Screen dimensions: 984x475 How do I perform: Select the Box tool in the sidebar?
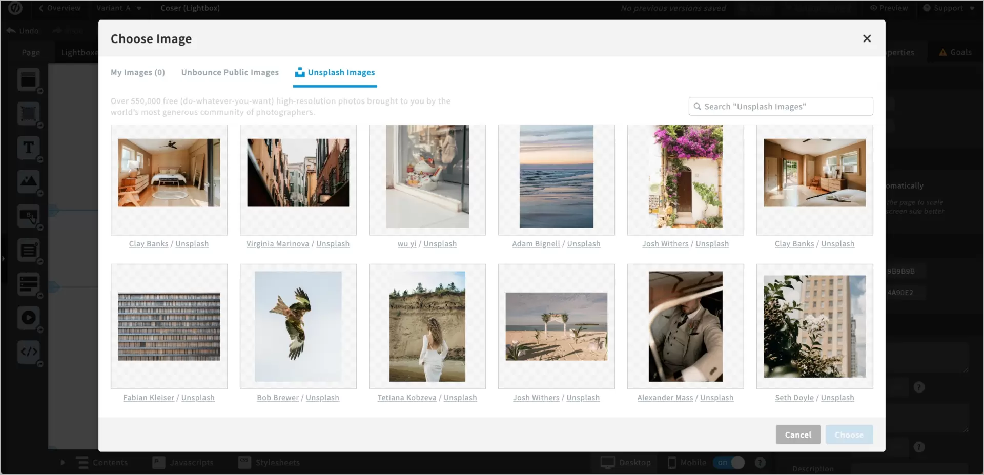pos(29,114)
